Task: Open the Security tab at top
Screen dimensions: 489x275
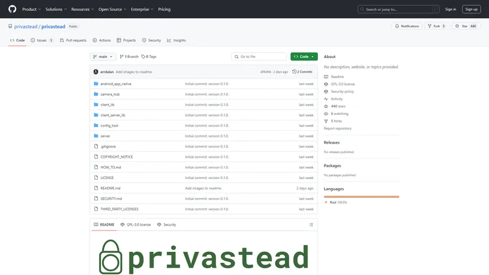Action: pyautogui.click(x=152, y=40)
